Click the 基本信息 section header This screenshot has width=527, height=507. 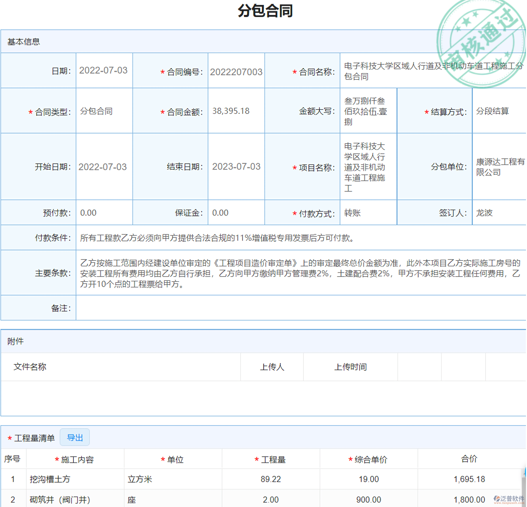point(24,42)
